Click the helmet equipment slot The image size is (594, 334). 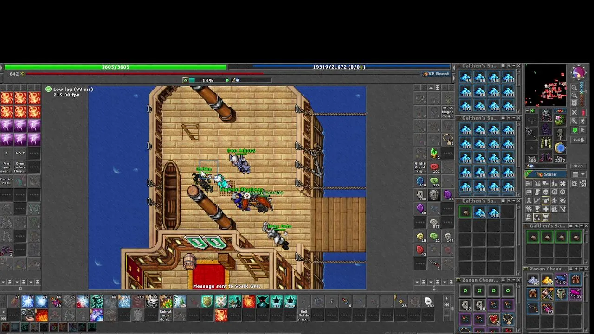546,115
